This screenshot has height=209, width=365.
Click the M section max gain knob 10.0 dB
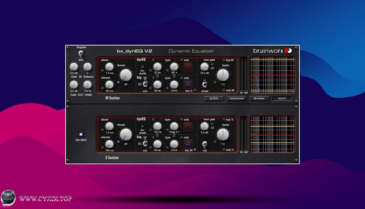pyautogui.click(x=204, y=67)
